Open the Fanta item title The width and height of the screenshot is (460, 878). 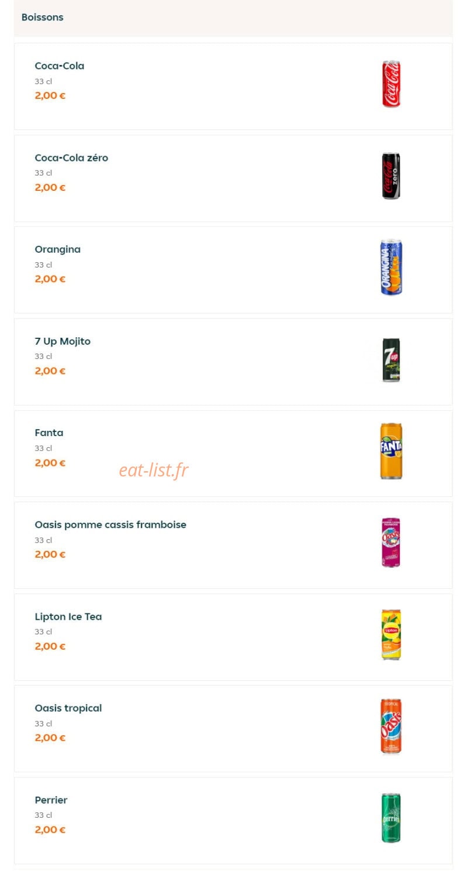(49, 433)
